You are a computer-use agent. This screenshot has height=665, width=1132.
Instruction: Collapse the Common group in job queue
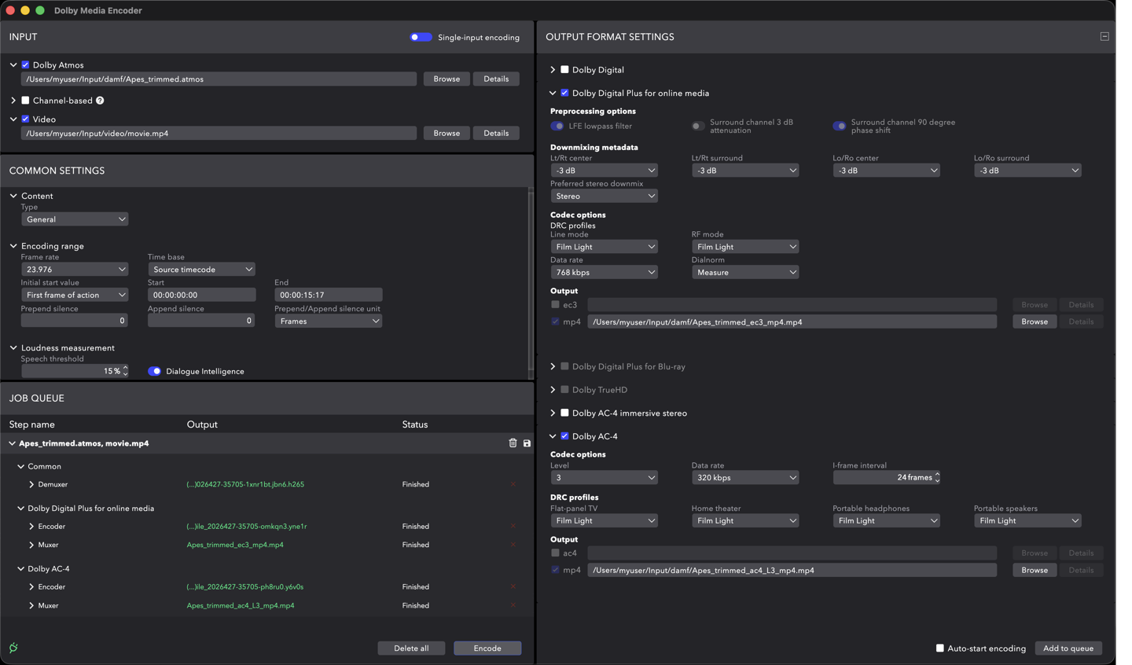point(21,466)
